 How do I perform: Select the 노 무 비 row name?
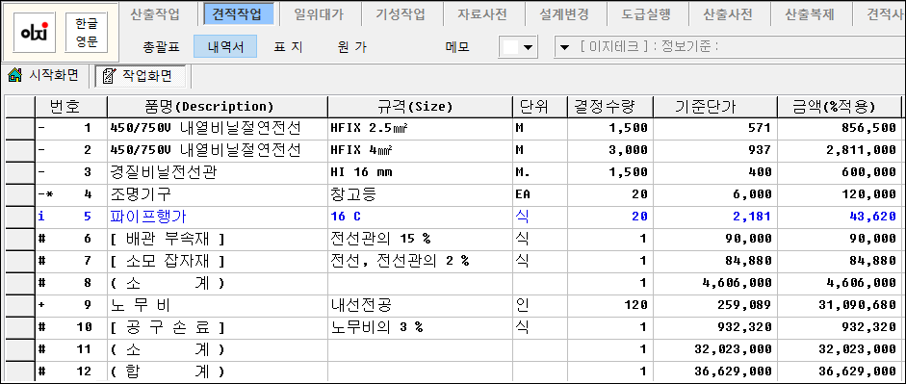218,305
